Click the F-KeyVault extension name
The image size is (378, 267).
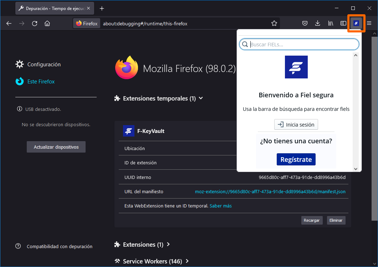(x=151, y=131)
